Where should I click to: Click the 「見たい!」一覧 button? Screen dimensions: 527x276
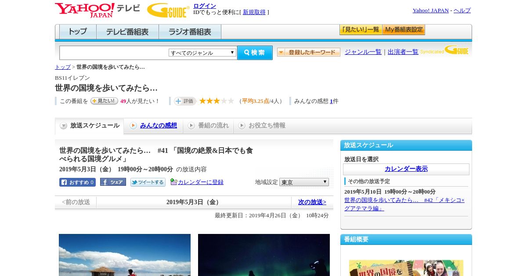pos(361,30)
